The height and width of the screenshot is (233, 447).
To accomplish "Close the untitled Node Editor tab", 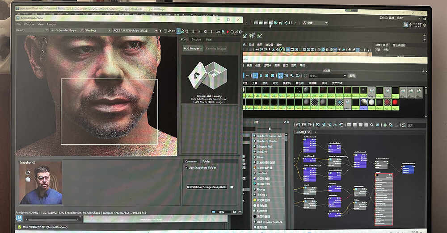I will point(308,132).
